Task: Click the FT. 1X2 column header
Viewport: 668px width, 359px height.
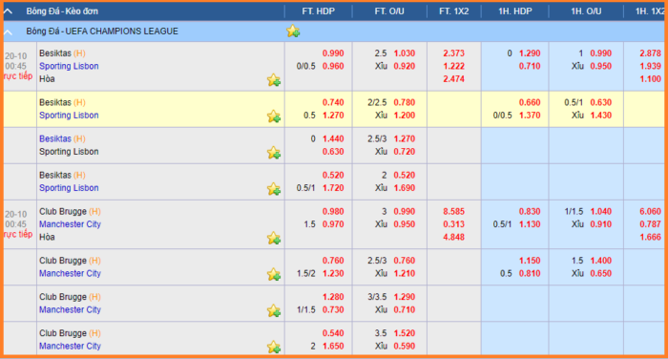Action: click(453, 11)
